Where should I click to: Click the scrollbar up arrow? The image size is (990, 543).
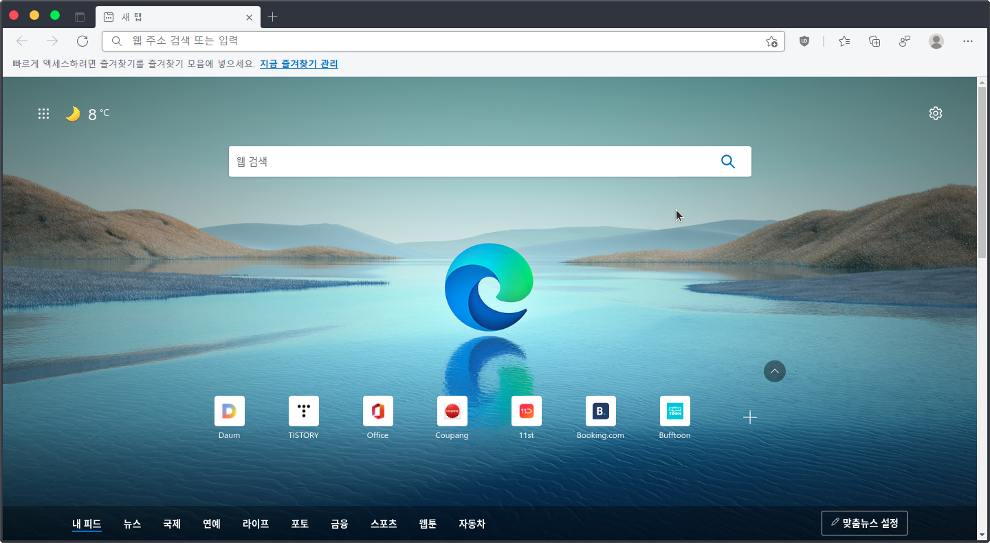point(982,82)
